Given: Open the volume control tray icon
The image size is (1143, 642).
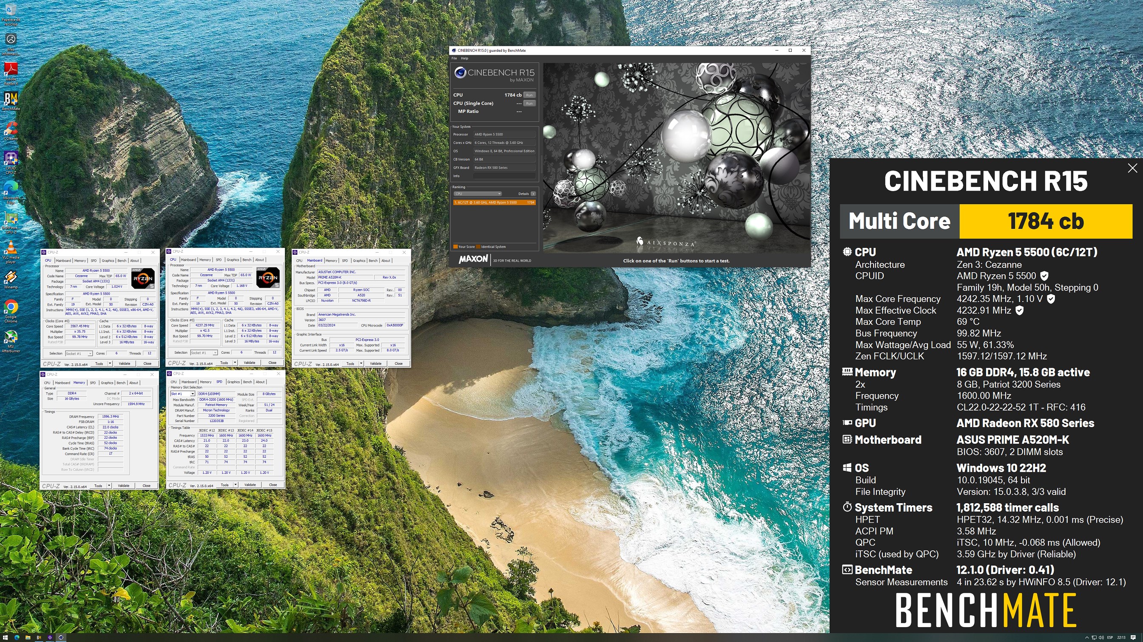Looking at the screenshot, I should (1101, 638).
